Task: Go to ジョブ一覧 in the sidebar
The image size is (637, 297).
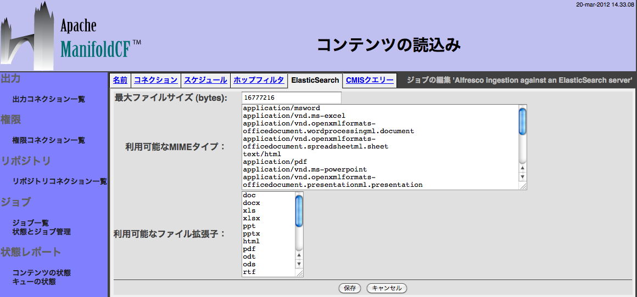Action: point(31,223)
